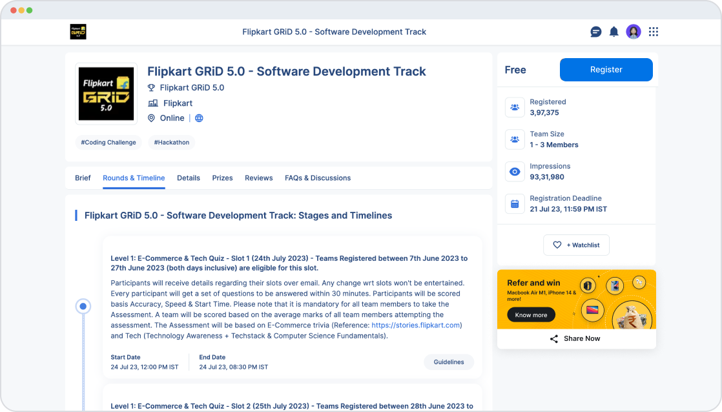Viewport: 722px width, 412px height.
Task: Click the Level 1 Slot 2 quiz title
Action: pos(292,406)
